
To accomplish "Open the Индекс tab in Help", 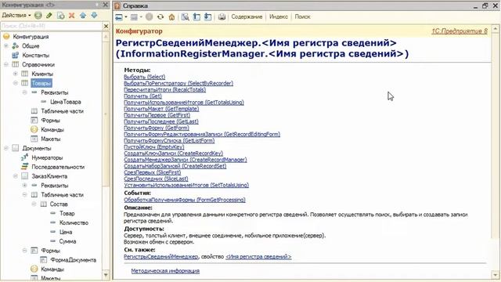I will tap(279, 17).
